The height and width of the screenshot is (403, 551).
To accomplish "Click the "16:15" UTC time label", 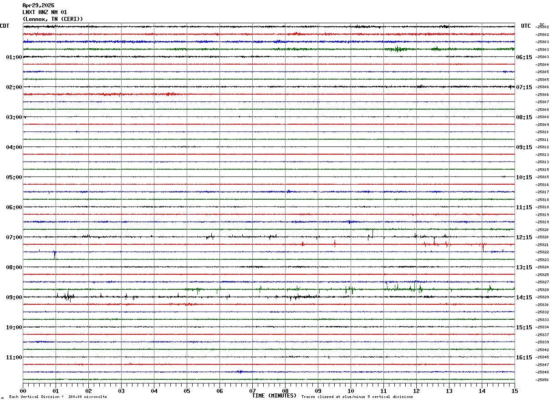I will [524, 358].
